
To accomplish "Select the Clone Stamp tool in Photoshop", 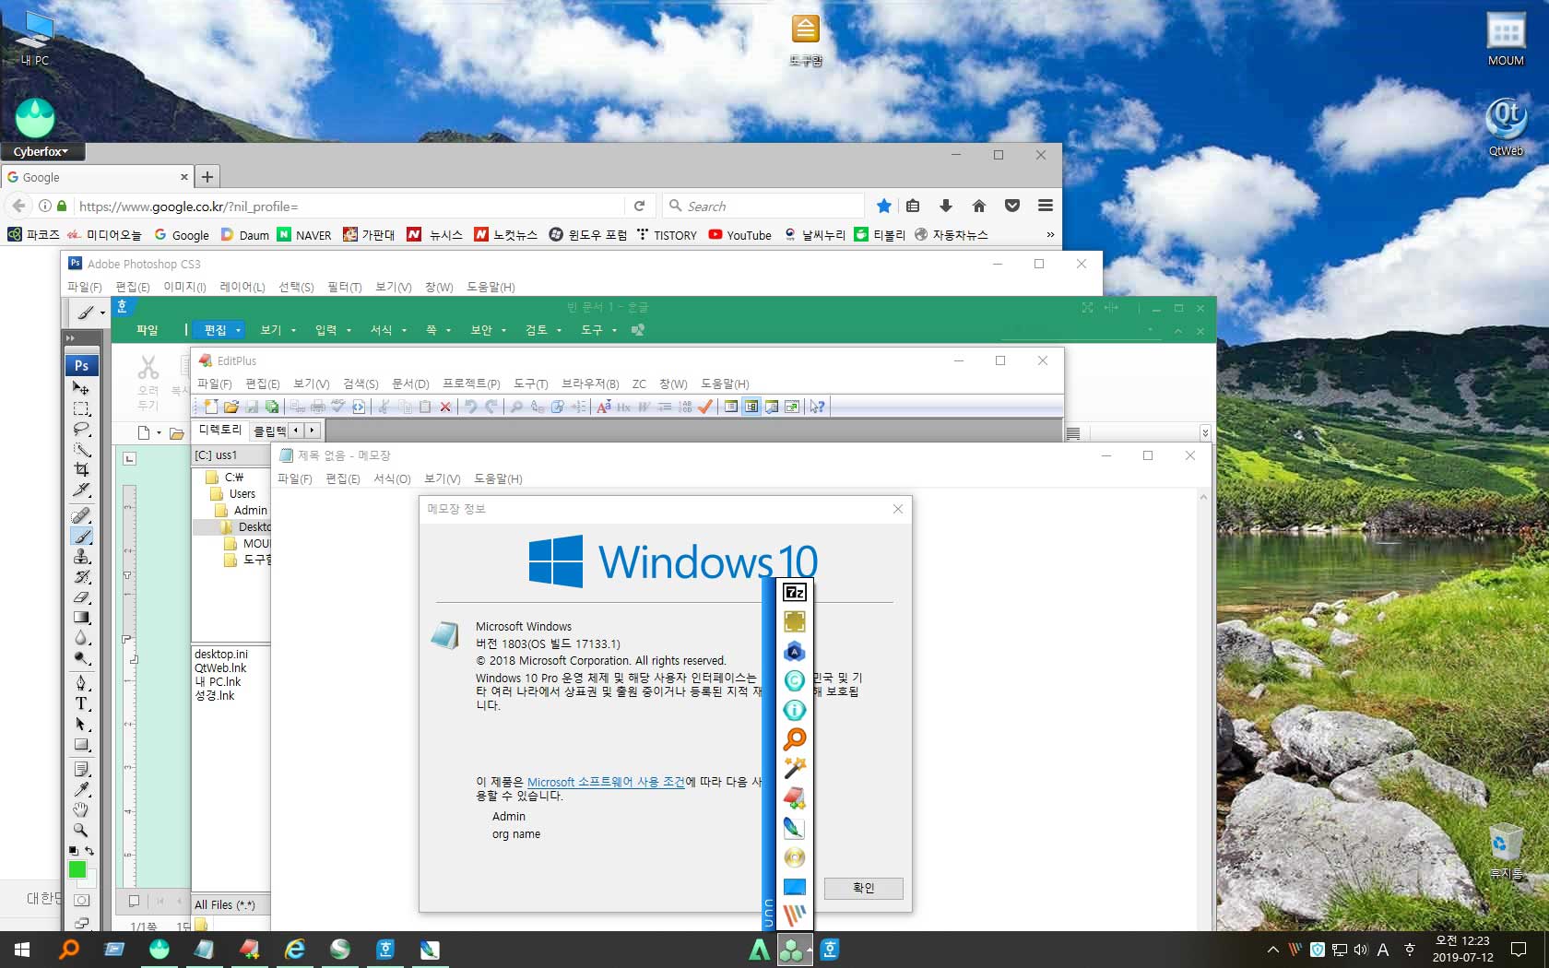I will (81, 557).
